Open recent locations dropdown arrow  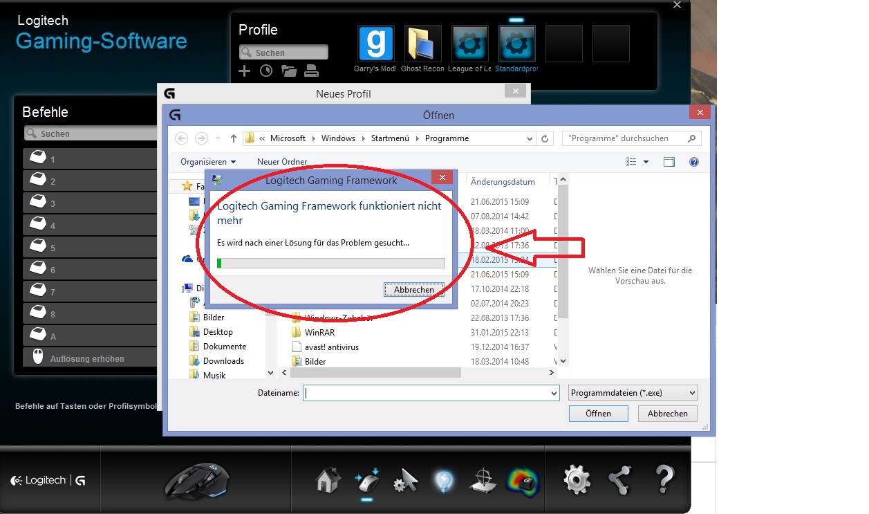218,138
